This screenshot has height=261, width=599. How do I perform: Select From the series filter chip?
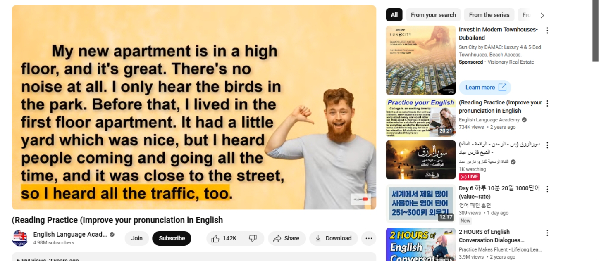coord(489,15)
